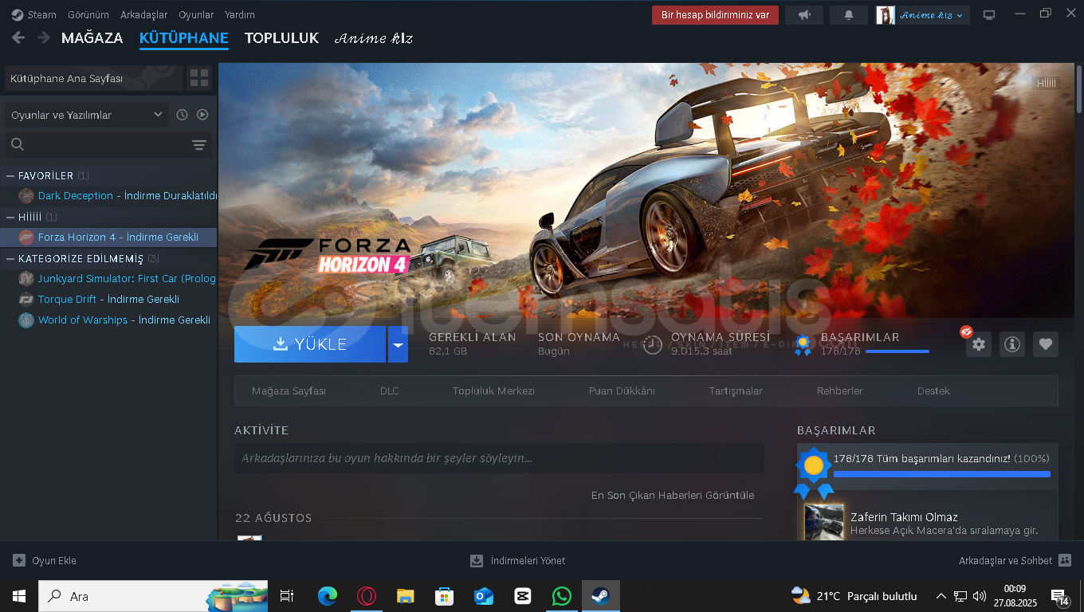The width and height of the screenshot is (1084, 612).
Task: Open the Görünüm menu
Action: click(x=88, y=15)
